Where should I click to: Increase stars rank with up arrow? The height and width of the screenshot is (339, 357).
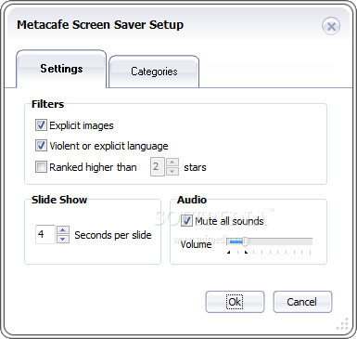point(172,163)
